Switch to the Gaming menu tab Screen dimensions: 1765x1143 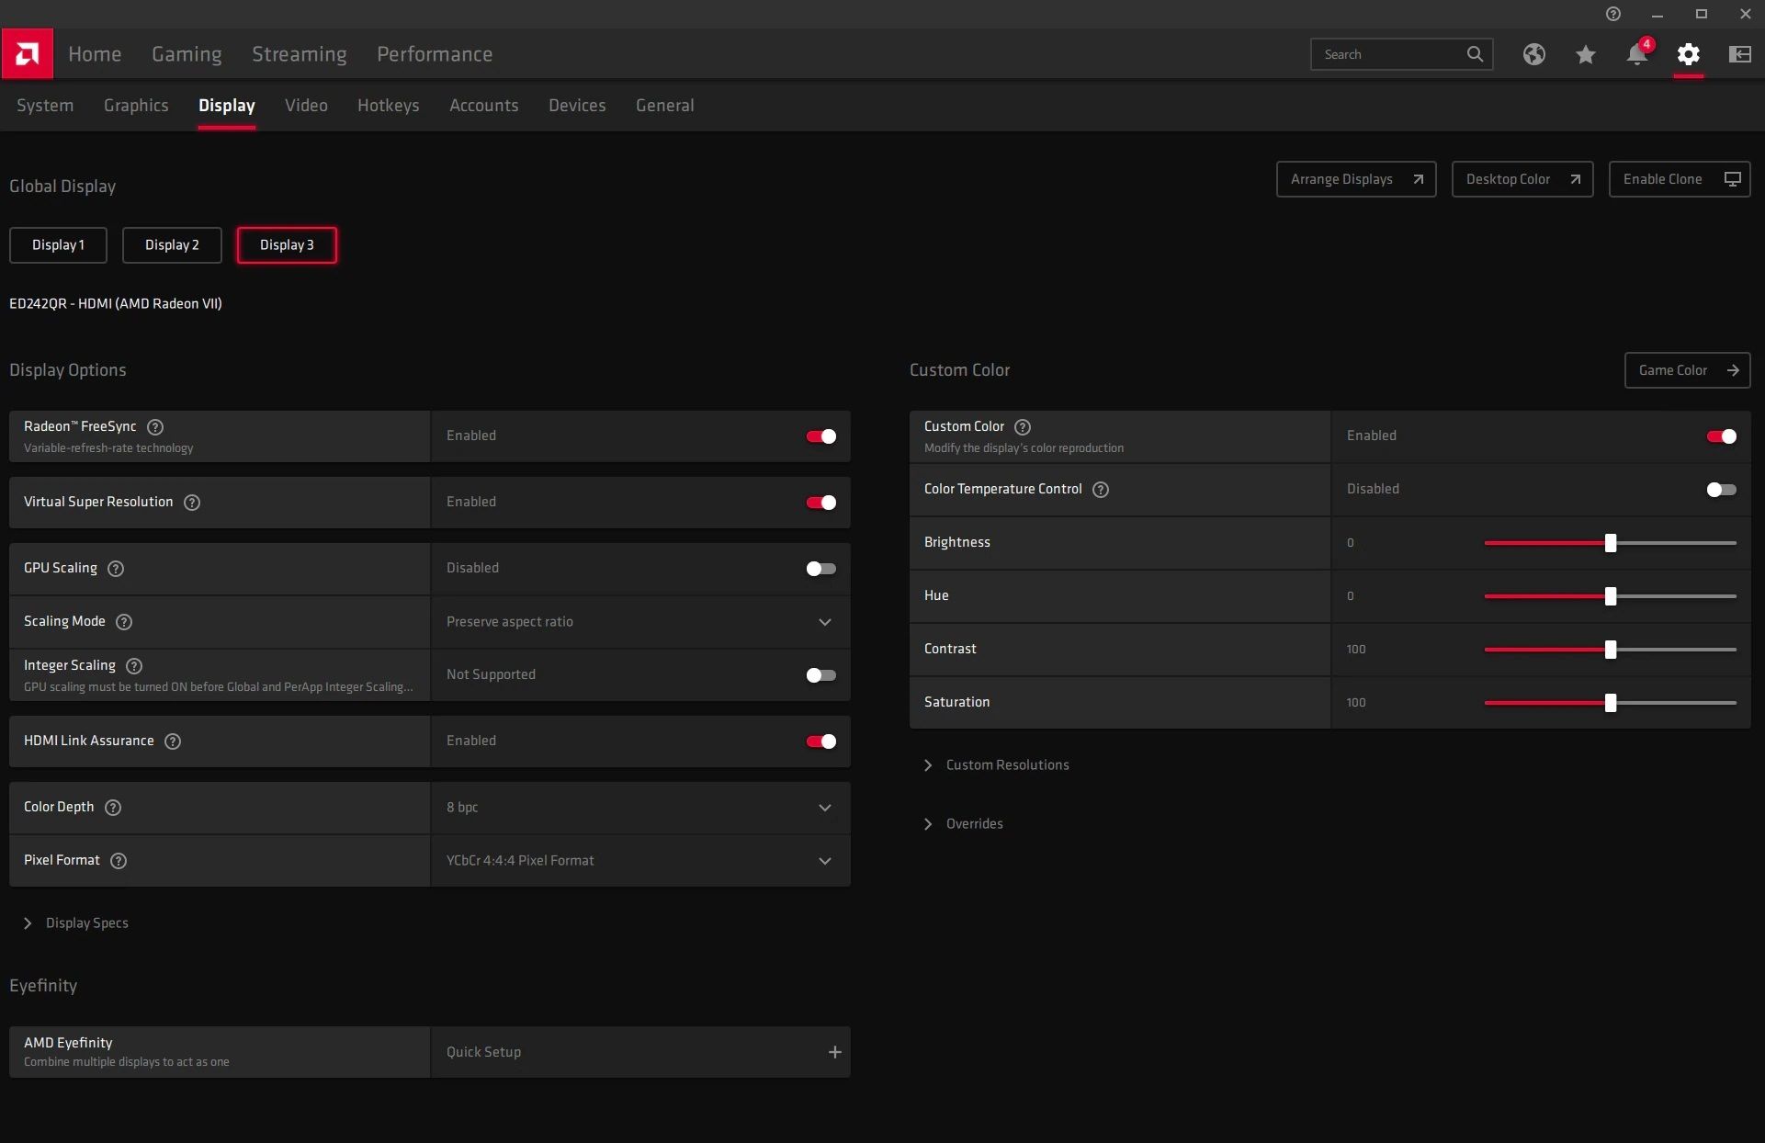coord(186,52)
